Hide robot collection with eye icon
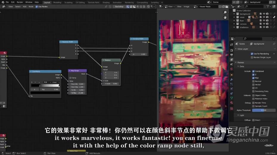Viewport: 277px width, 155px height. tap(264, 17)
